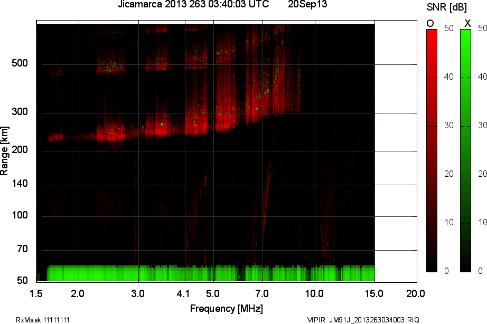This screenshot has width=487, height=324.
Task: Click the 2.0 frequency tick label
Action: [77, 293]
